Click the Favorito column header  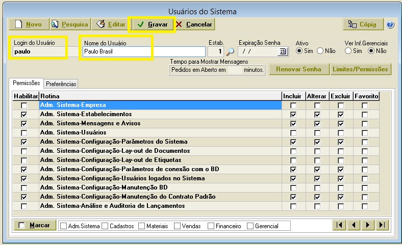pyautogui.click(x=366, y=96)
